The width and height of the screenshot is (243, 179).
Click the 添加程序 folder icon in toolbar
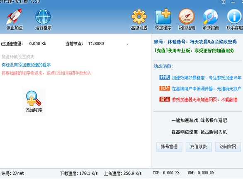(x=163, y=17)
